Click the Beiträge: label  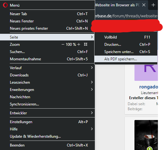135,109
